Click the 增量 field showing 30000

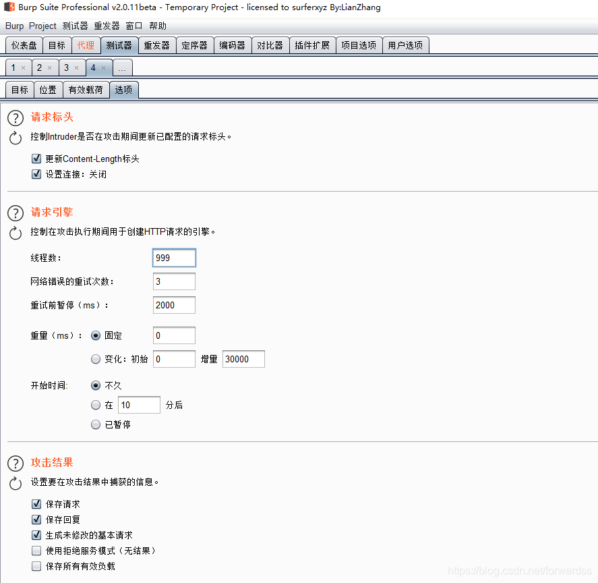coord(243,359)
